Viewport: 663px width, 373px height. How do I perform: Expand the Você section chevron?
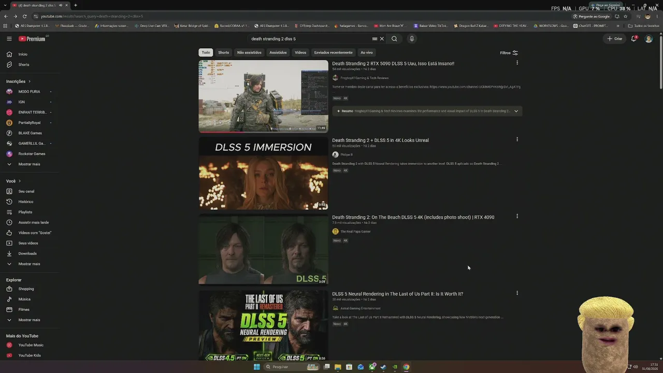tap(20, 181)
